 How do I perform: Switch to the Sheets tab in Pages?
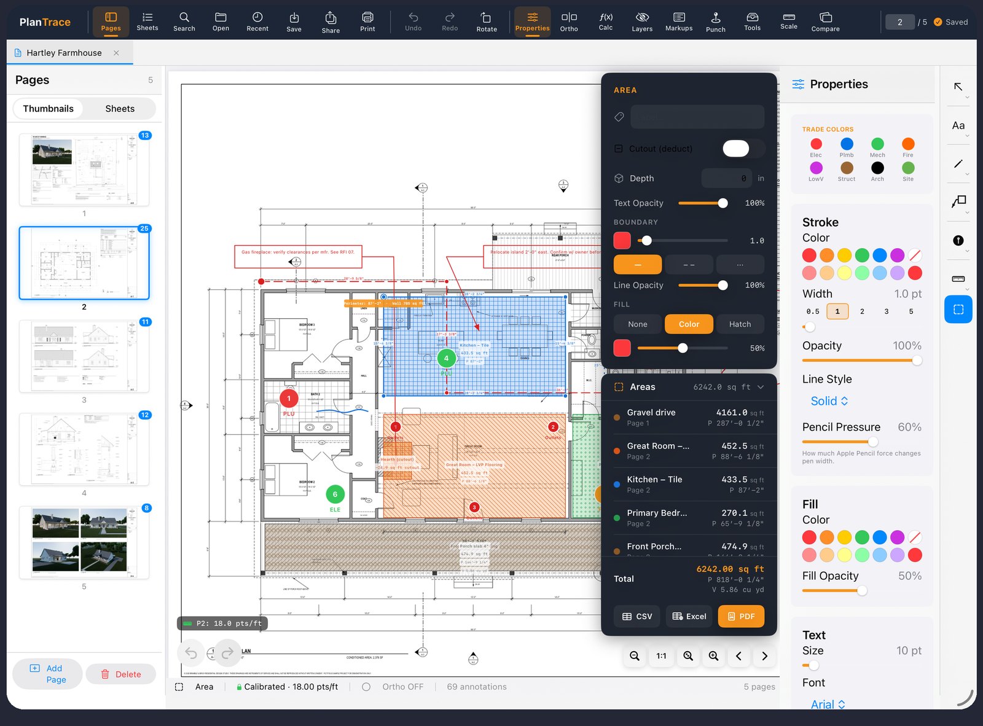click(x=120, y=109)
